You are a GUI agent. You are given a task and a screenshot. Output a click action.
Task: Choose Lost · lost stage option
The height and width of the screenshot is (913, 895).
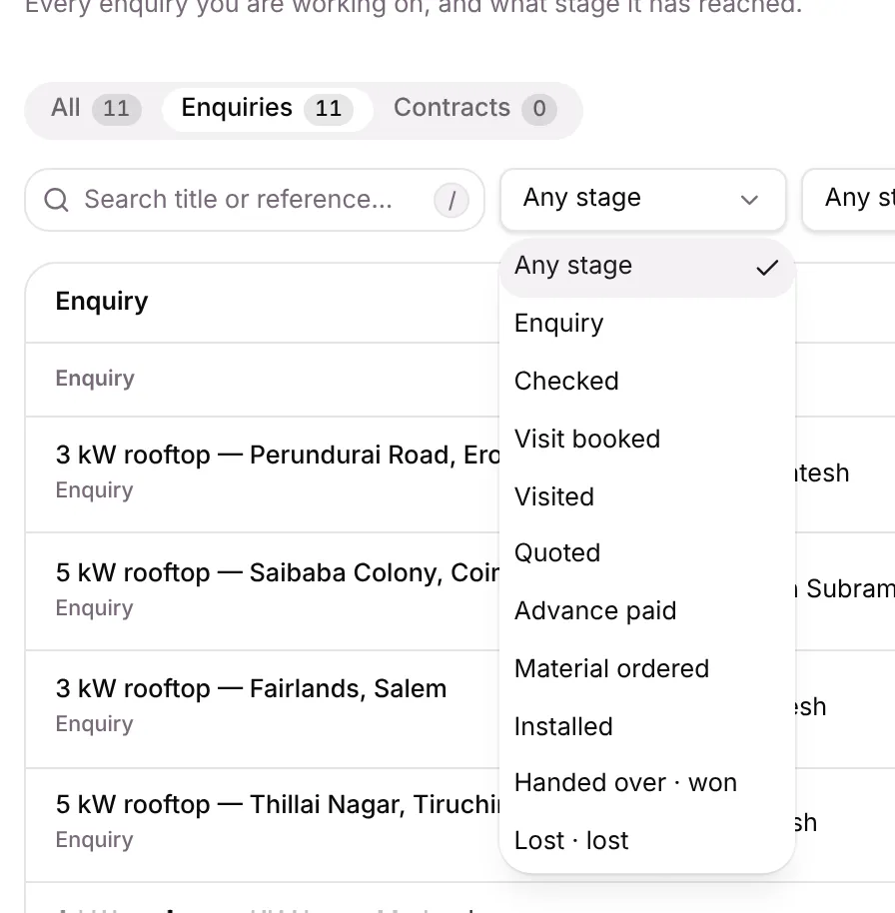[x=647, y=840]
